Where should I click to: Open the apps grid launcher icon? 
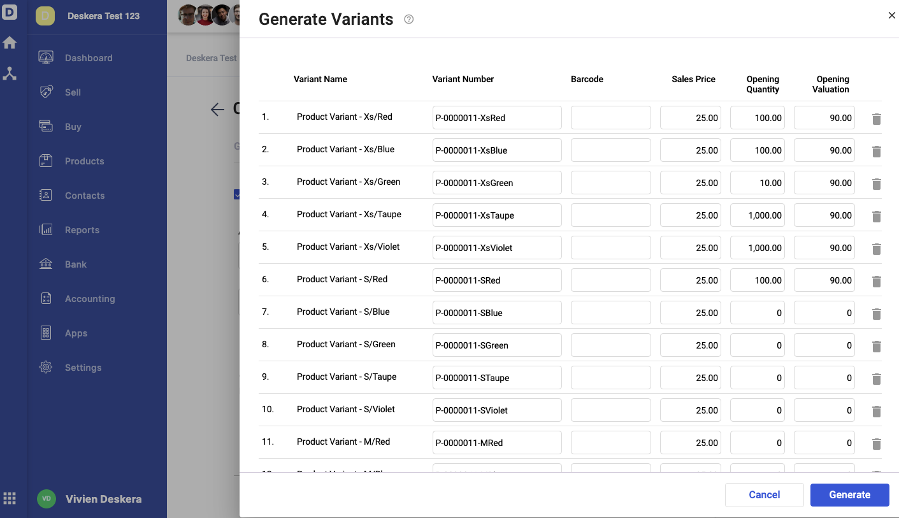pyautogui.click(x=10, y=498)
